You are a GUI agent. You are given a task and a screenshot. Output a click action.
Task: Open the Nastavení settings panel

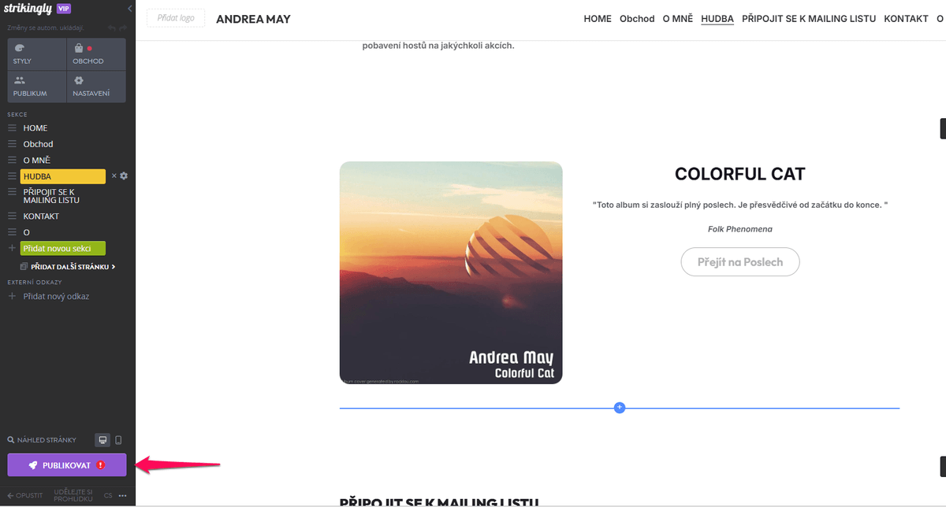[x=95, y=87]
